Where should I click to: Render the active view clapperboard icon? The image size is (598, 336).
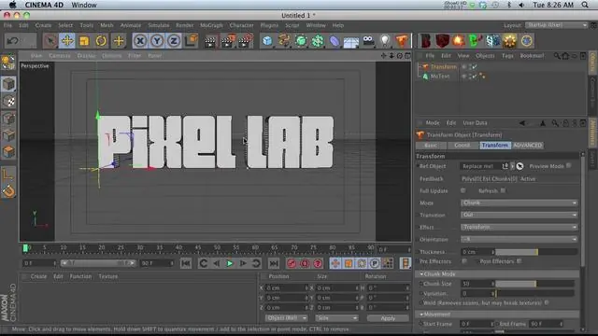(x=209, y=41)
